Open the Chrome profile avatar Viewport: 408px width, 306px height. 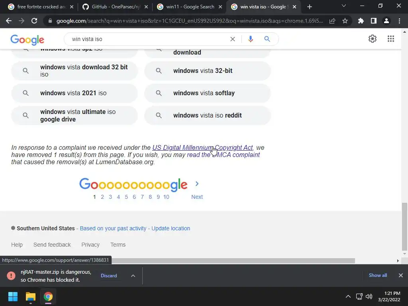(x=386, y=21)
